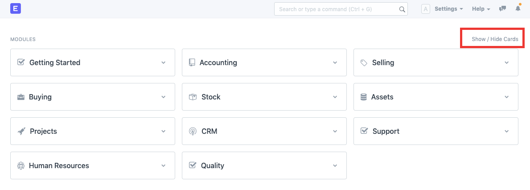
Task: Click the magnifier search icon
Action: coord(402,9)
